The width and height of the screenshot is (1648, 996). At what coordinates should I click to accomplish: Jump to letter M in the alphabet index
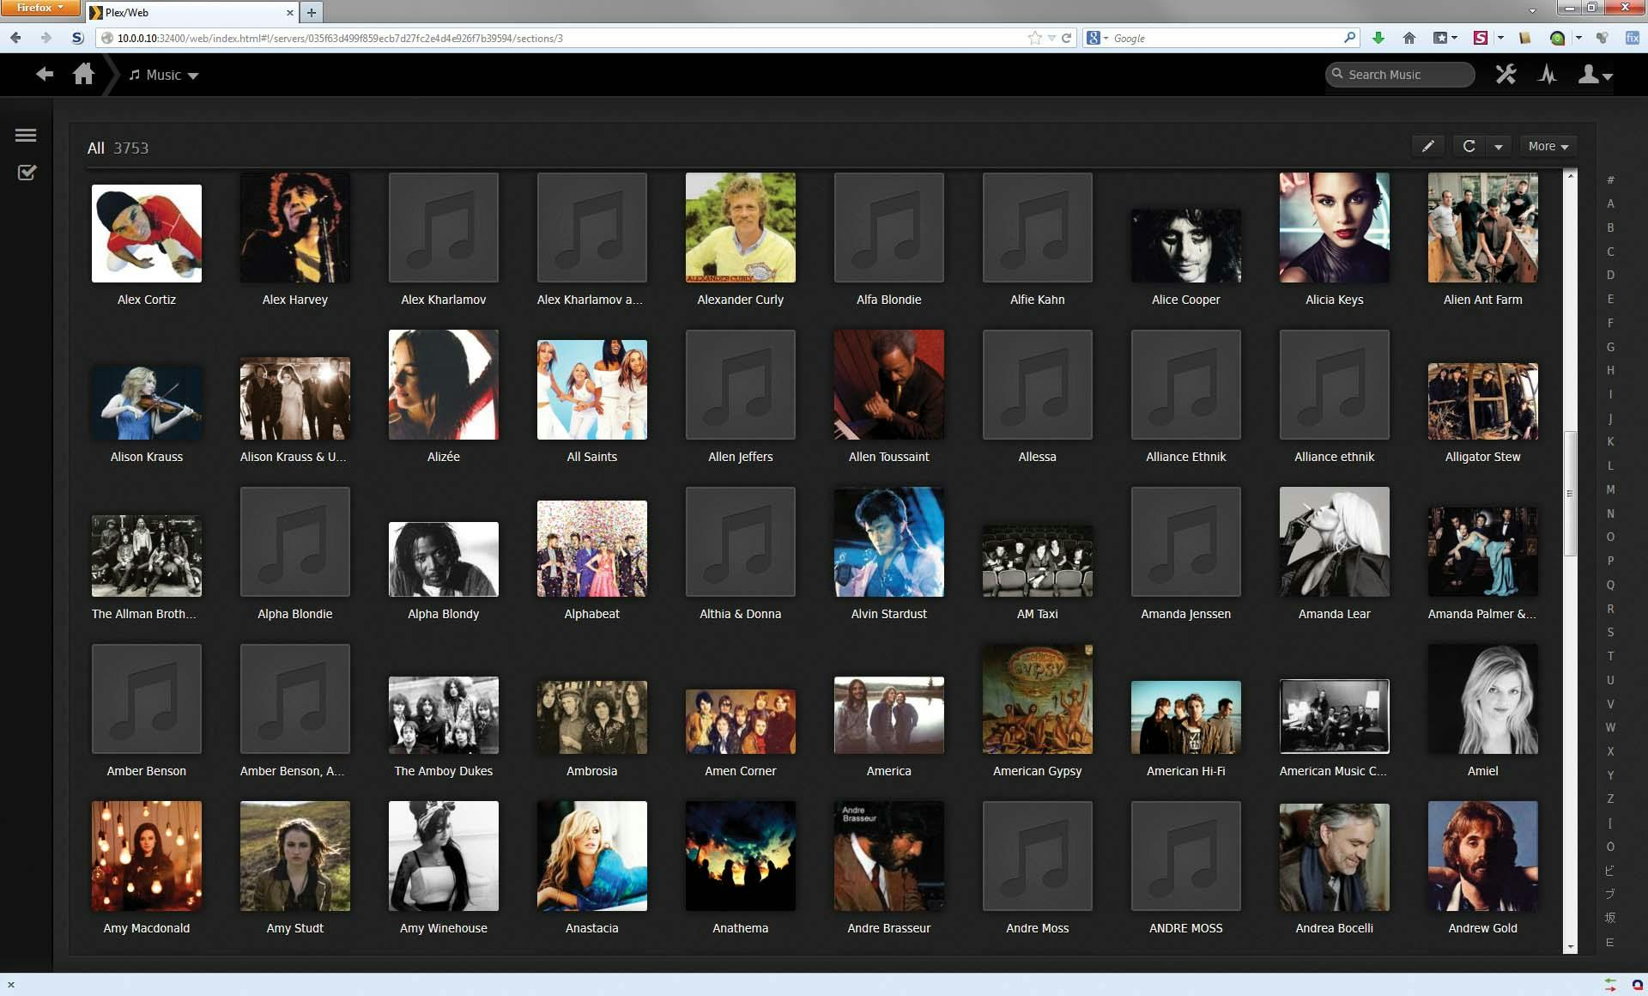[1610, 489]
